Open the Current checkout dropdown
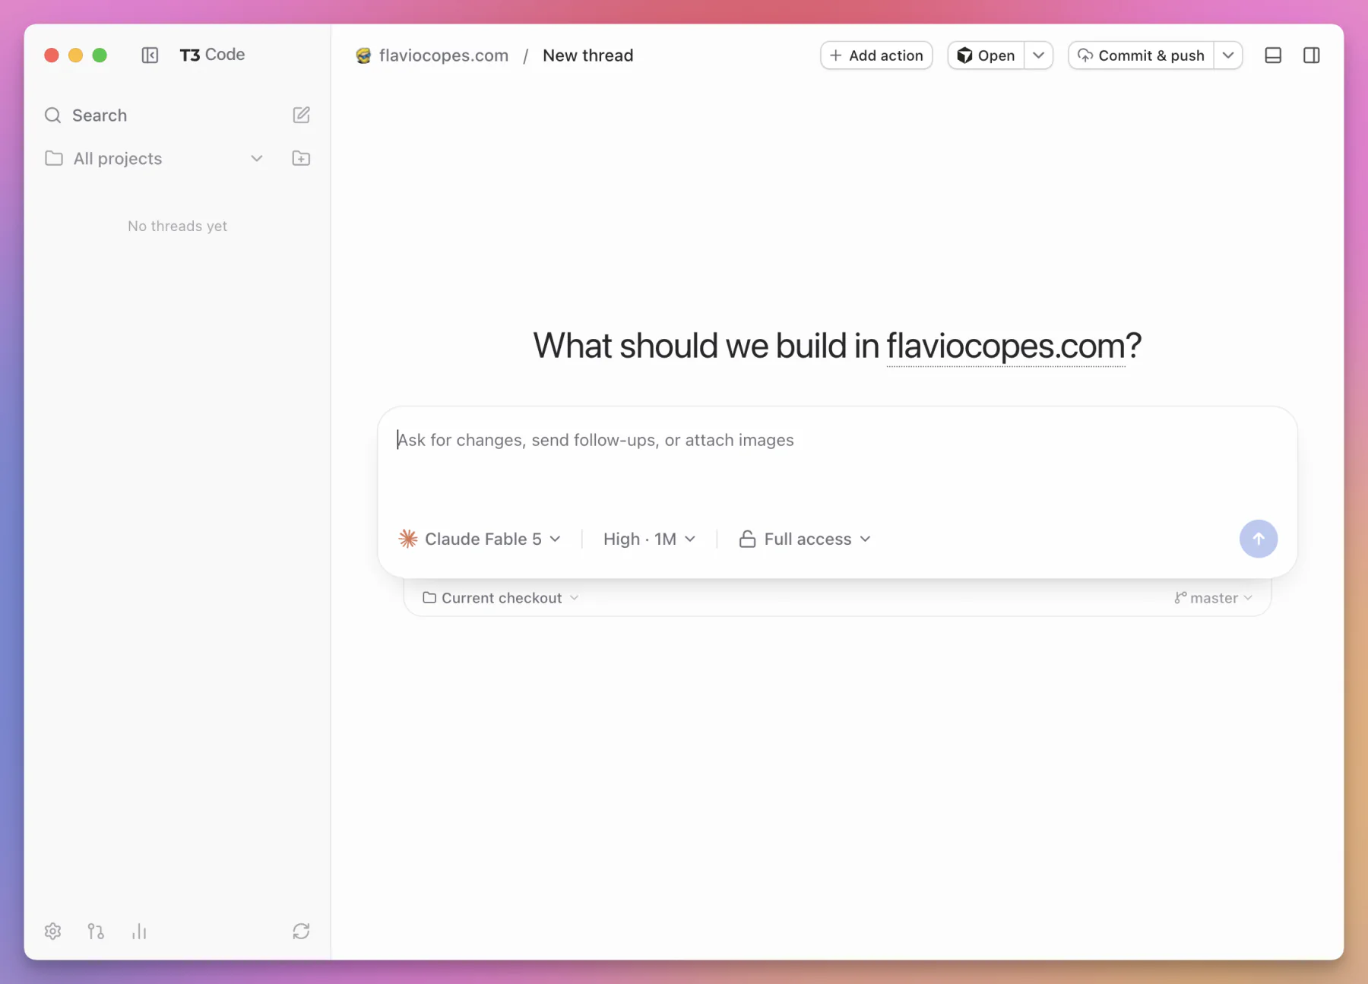The image size is (1368, 984). pyautogui.click(x=501, y=598)
